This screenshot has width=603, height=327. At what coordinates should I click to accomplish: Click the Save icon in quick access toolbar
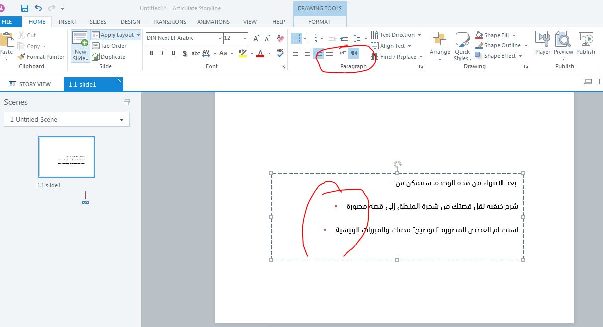click(25, 8)
